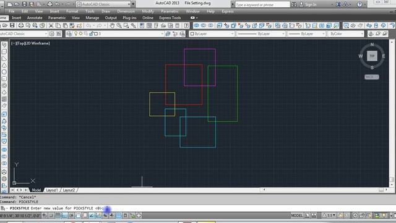Click the command line customize icon
This screenshot has height=223, width=396.
3,208
